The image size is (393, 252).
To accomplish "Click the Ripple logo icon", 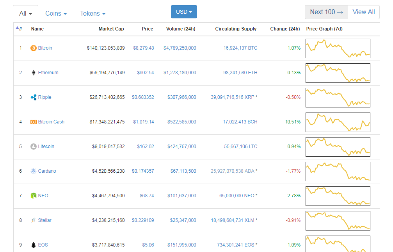I will [x=33, y=97].
